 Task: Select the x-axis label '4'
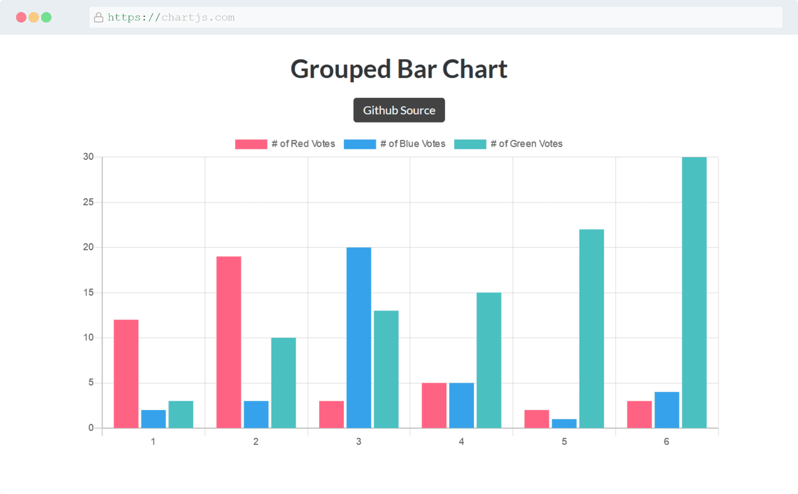(x=461, y=442)
